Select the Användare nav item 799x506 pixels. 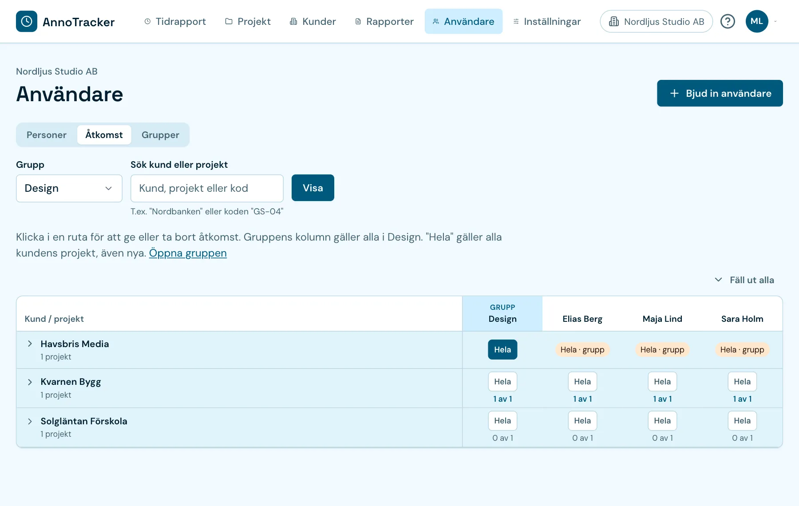(463, 21)
